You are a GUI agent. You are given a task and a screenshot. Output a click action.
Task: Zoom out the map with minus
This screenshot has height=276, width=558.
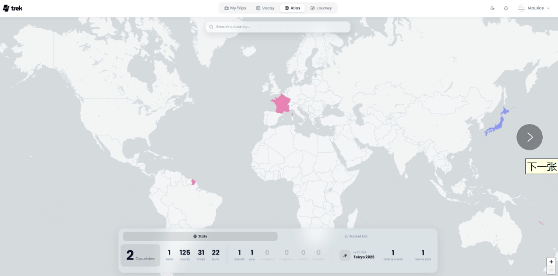point(551,270)
